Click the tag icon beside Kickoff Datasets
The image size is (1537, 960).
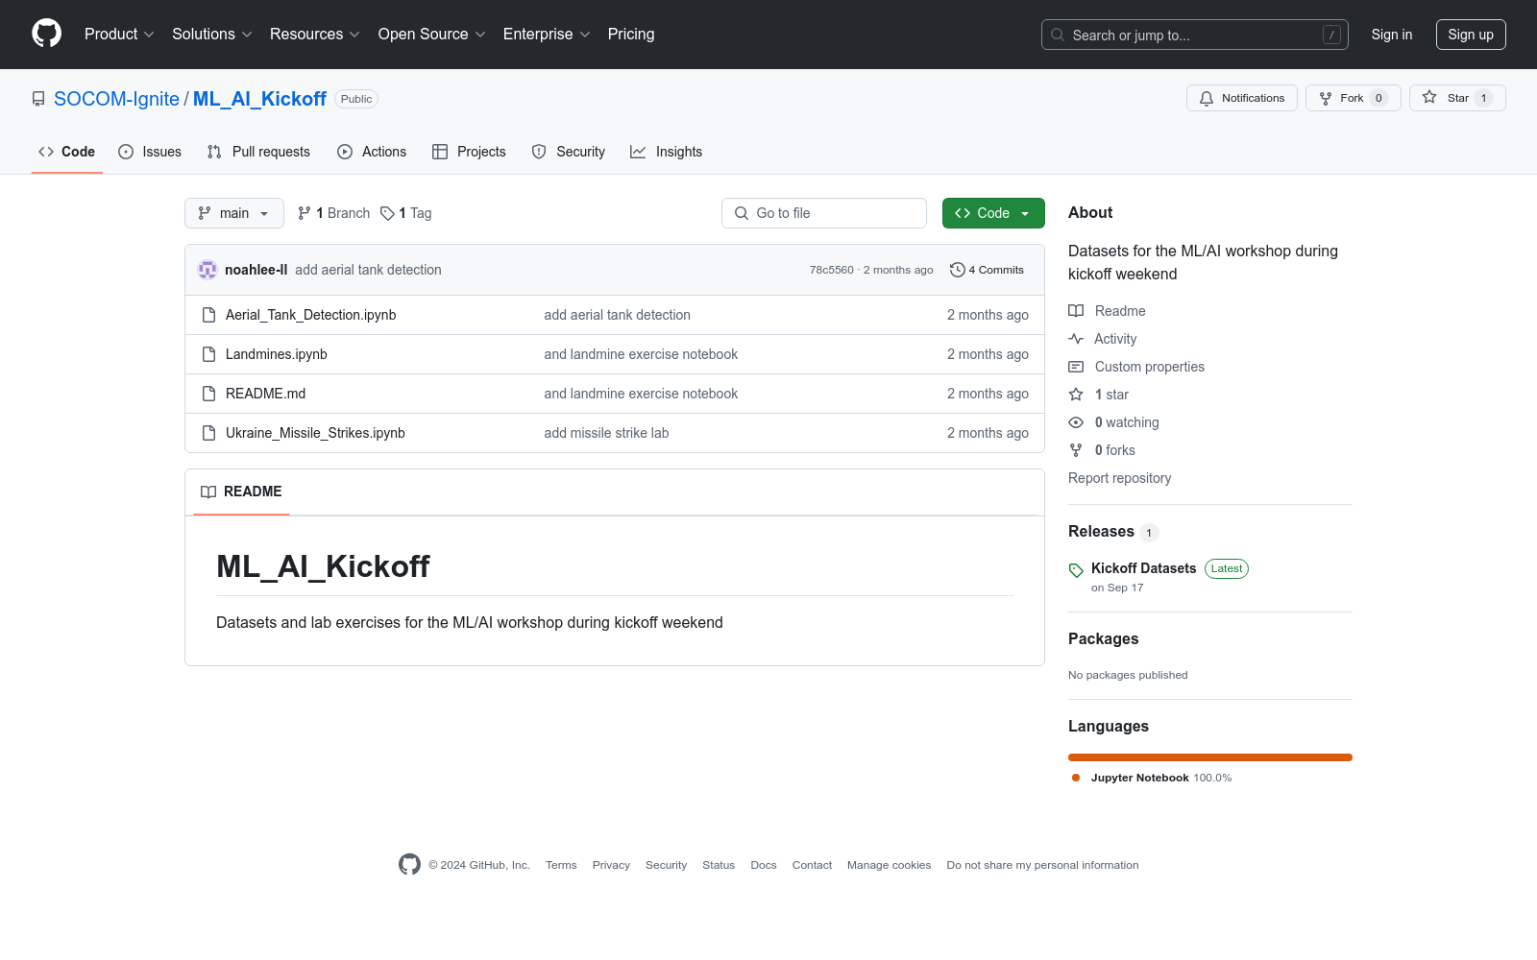(x=1076, y=570)
